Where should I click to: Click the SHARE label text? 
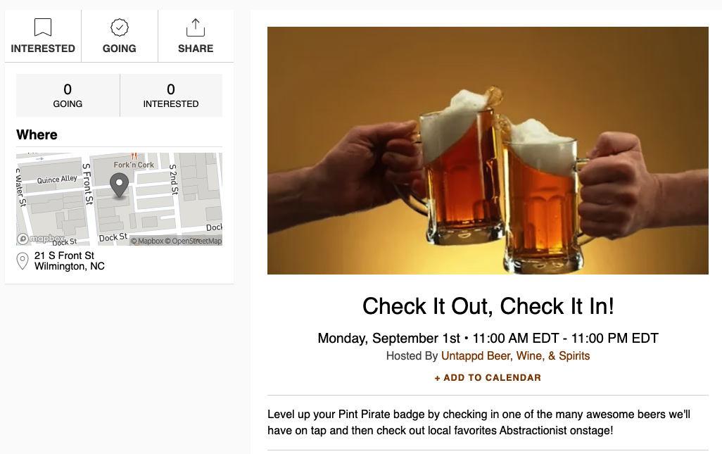(x=196, y=49)
